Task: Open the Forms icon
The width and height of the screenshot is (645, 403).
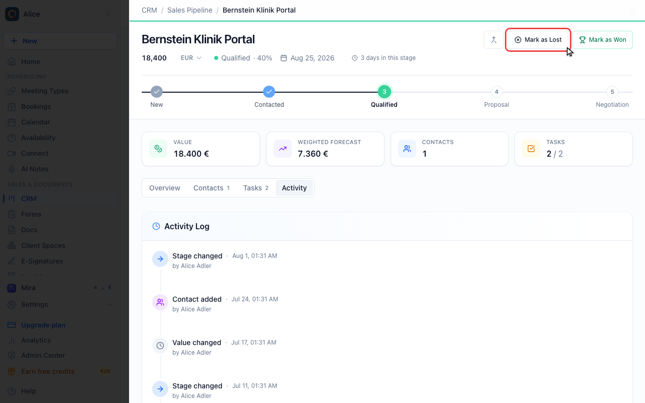Action: coord(12,214)
